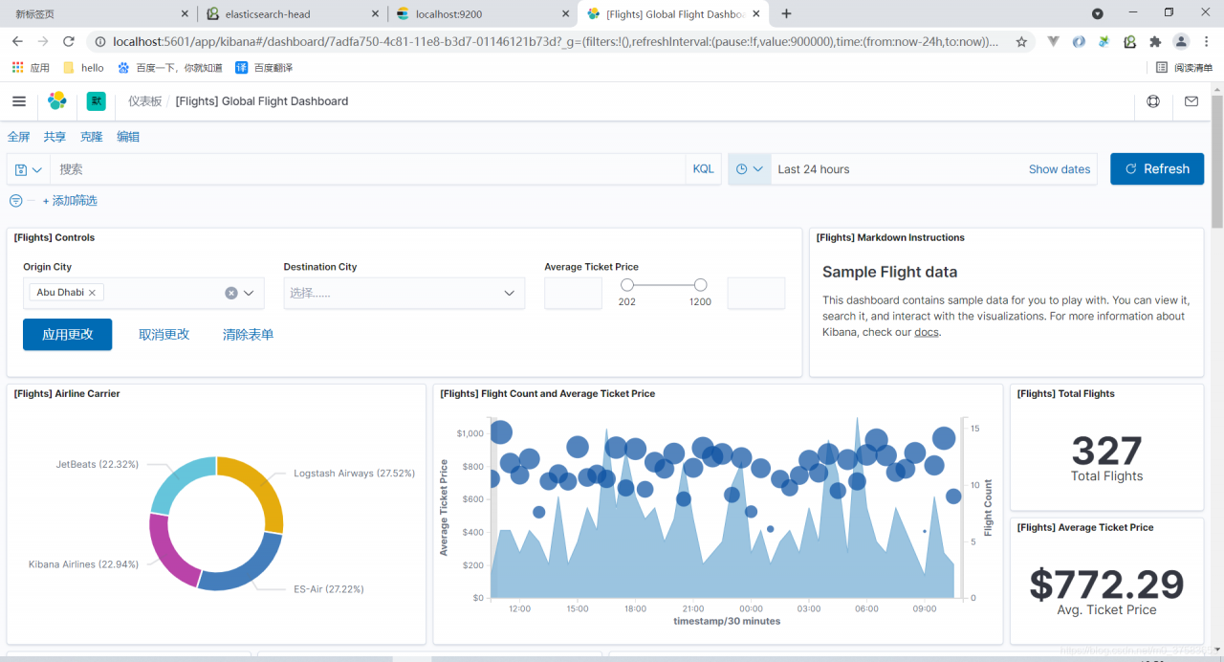Open the filter options circle icon
This screenshot has height=662, width=1224.
tap(16, 201)
